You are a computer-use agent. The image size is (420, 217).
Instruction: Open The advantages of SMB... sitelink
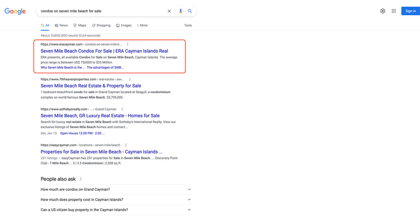click(x=105, y=68)
